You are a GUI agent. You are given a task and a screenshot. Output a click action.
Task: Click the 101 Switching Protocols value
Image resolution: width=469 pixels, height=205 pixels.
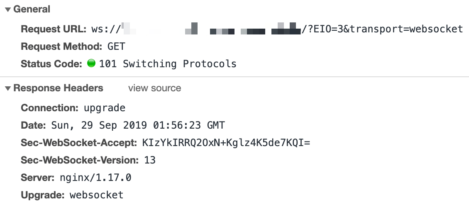click(x=168, y=64)
